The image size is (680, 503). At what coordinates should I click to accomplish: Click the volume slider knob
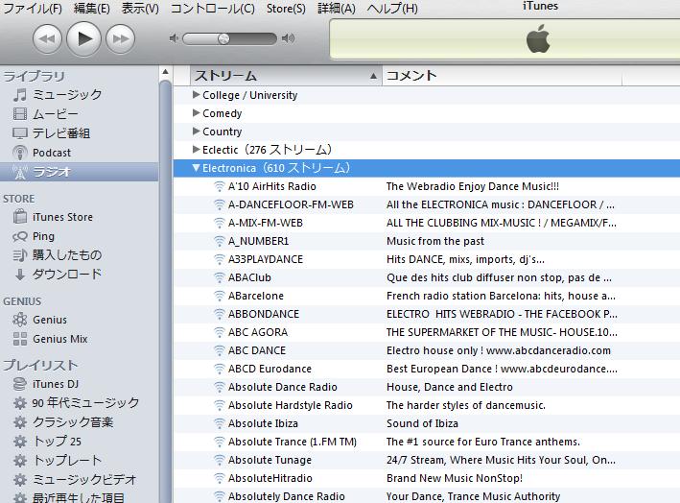[x=223, y=39]
